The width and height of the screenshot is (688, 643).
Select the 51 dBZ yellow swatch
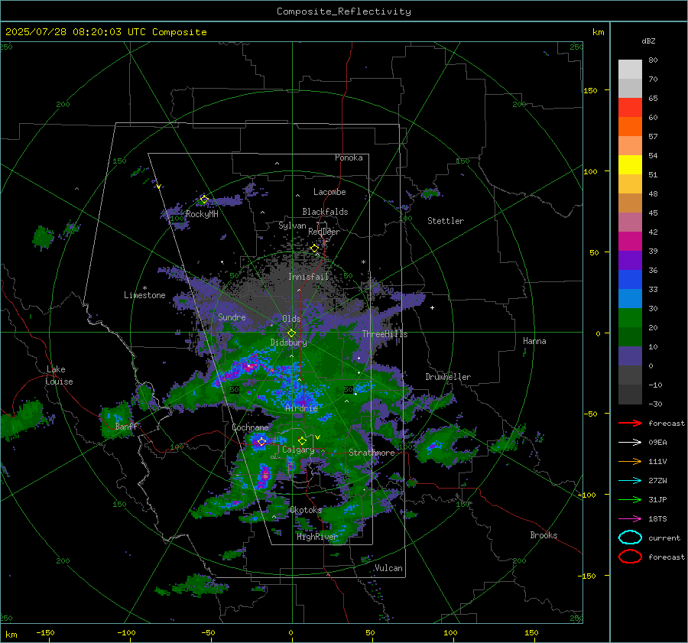pos(630,164)
